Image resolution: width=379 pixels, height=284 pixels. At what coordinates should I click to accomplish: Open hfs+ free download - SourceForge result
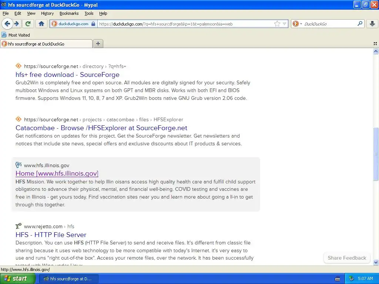pos(67,75)
